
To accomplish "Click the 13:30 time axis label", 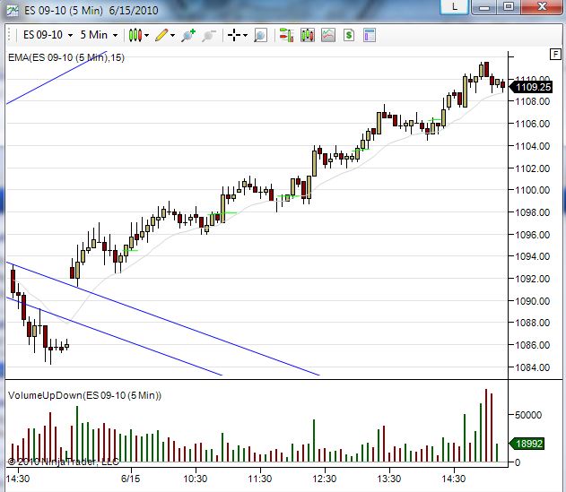I will [388, 479].
